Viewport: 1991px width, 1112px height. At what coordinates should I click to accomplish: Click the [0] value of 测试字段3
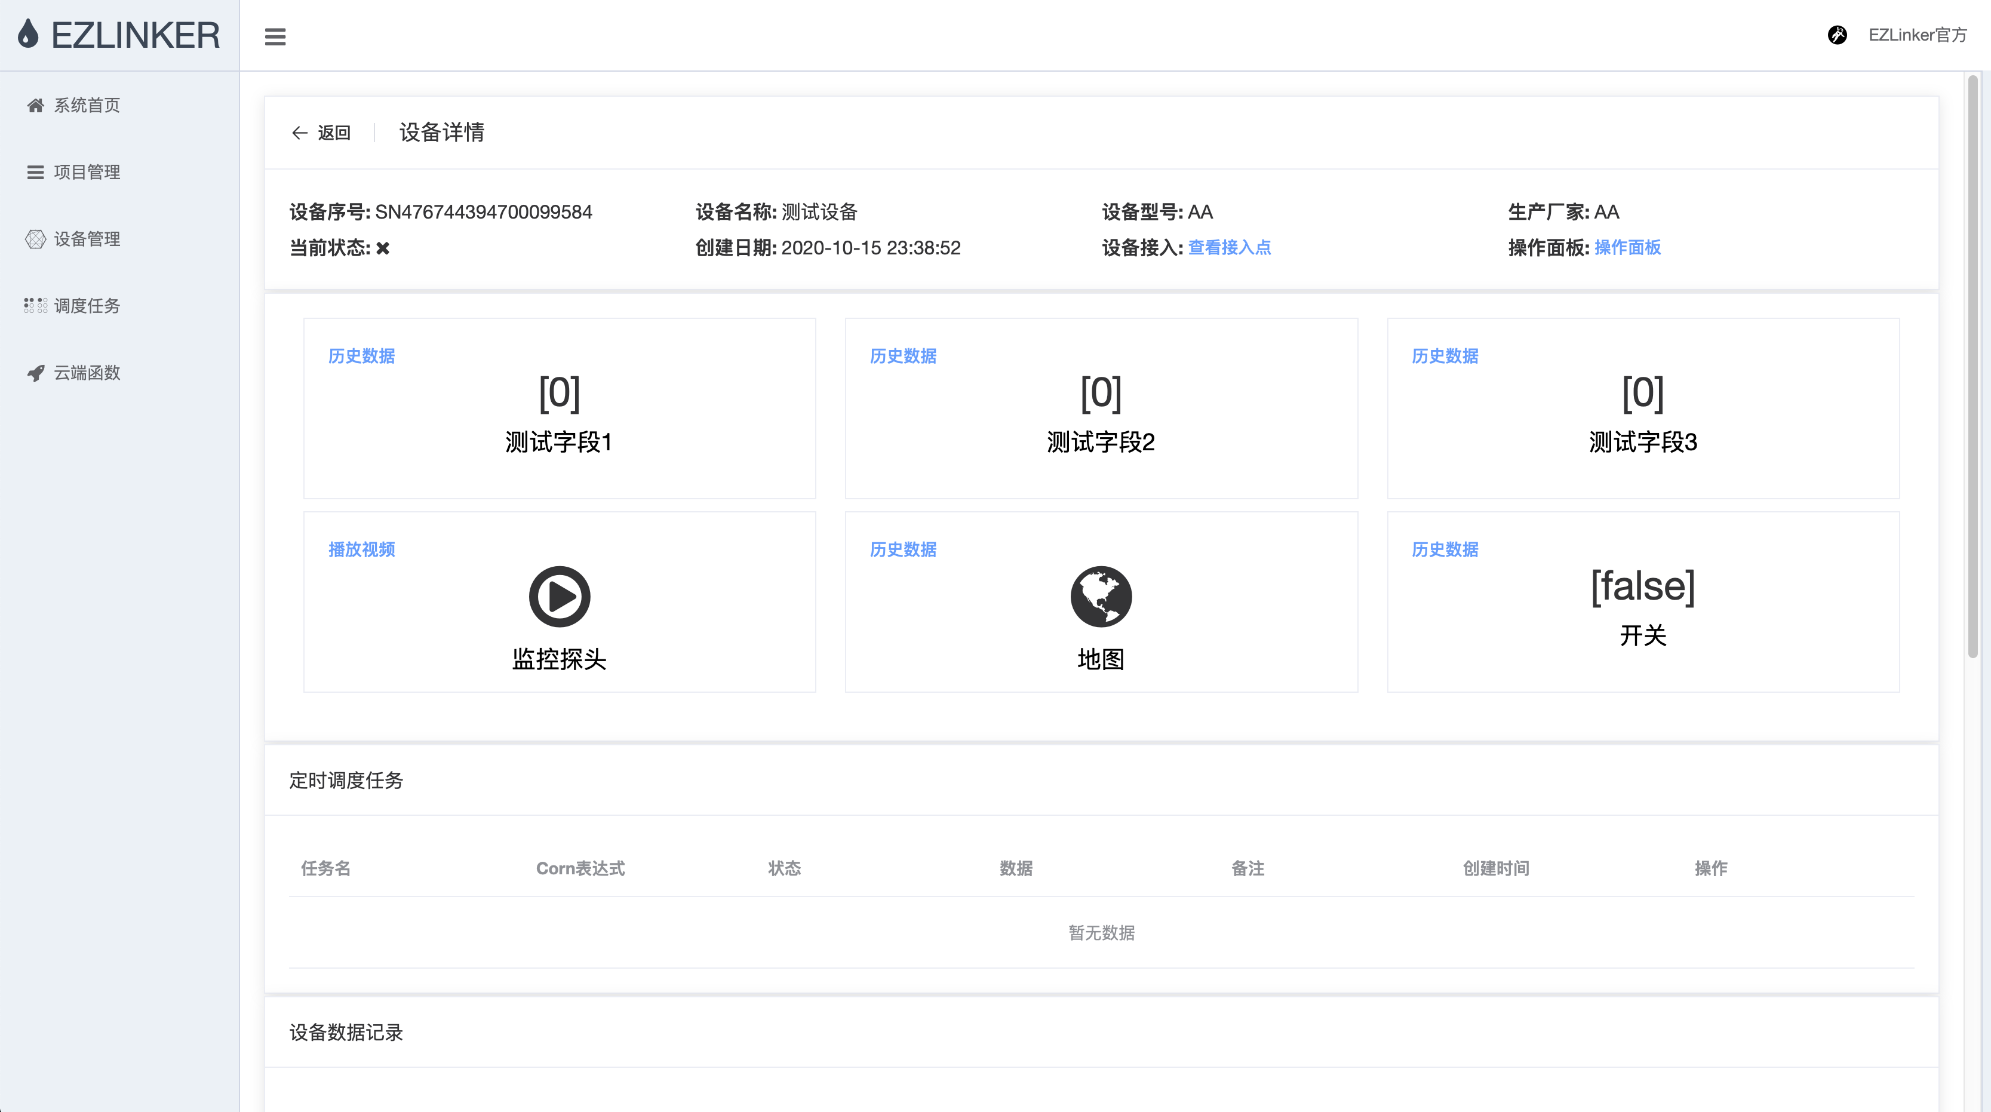[1642, 394]
